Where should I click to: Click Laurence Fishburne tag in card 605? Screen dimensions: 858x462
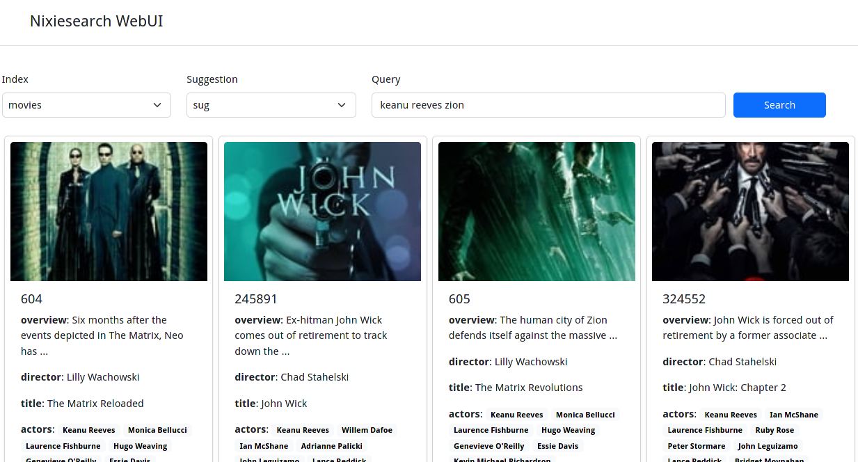tap(491, 430)
